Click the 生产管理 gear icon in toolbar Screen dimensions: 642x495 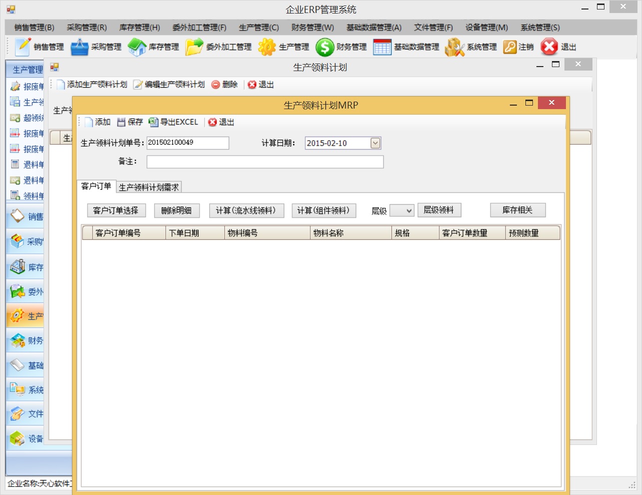point(267,47)
